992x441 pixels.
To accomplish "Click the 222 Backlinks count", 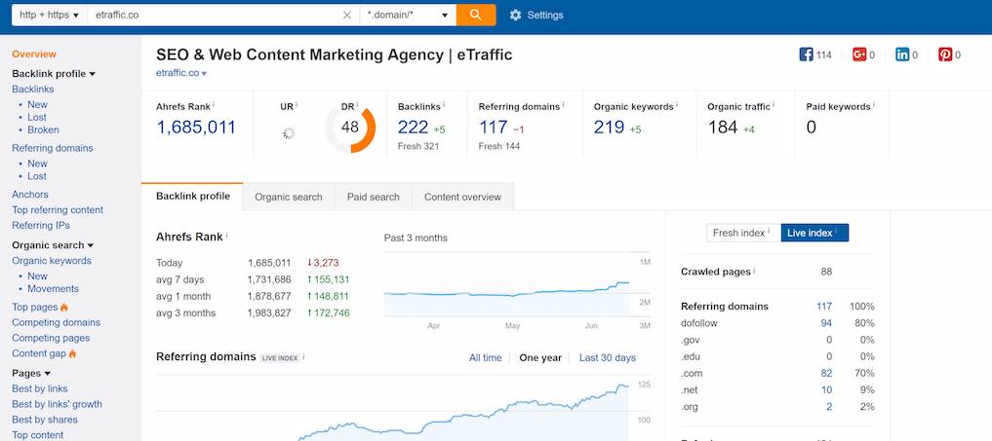I will point(414,128).
